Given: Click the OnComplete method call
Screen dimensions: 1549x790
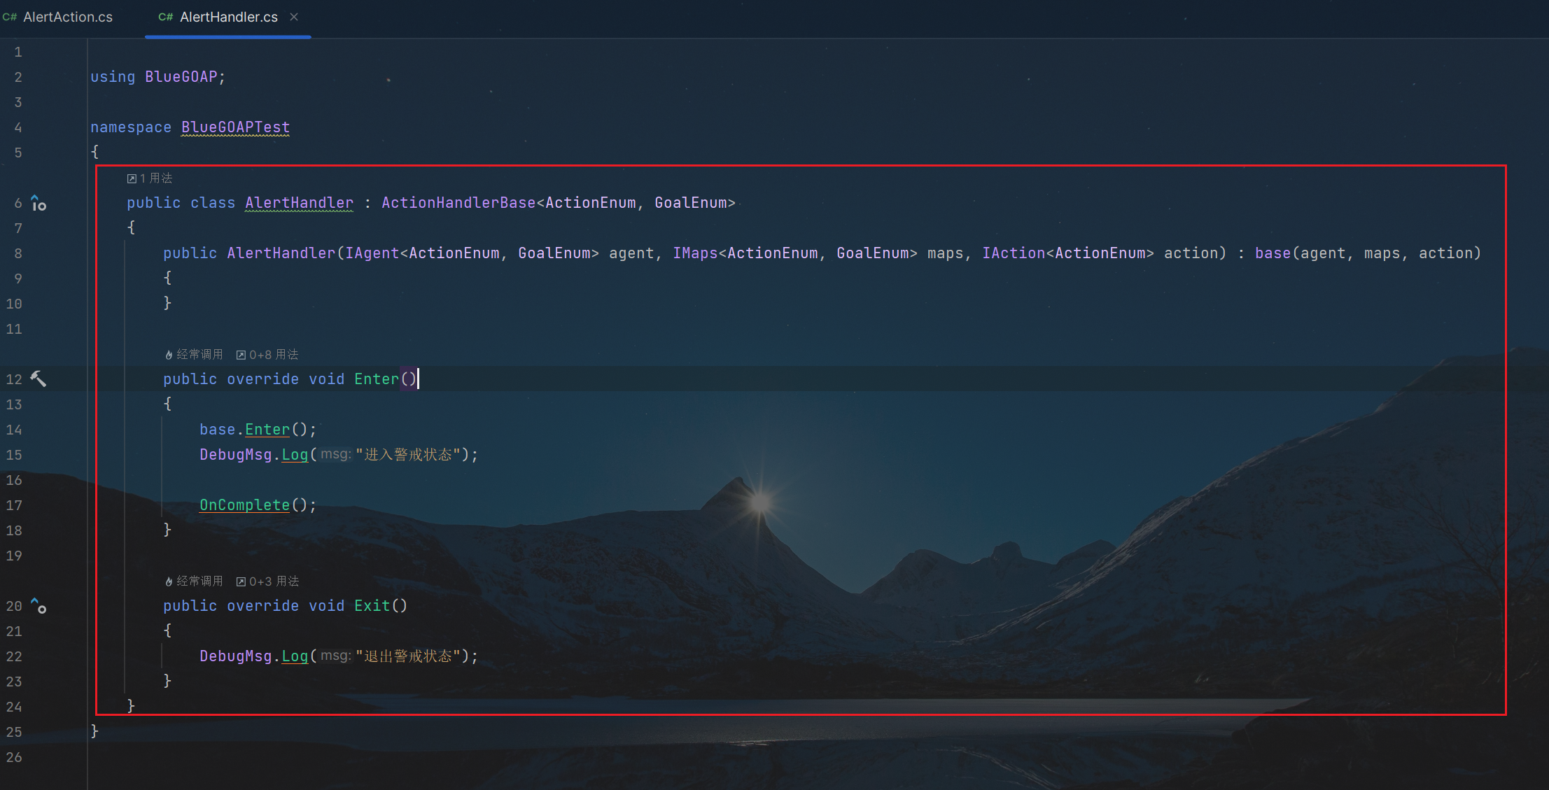Looking at the screenshot, I should pos(244,505).
